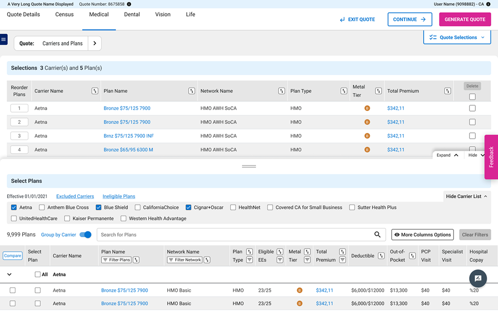Open the chat bubble icon
This screenshot has width=498, height=311.
click(478, 278)
